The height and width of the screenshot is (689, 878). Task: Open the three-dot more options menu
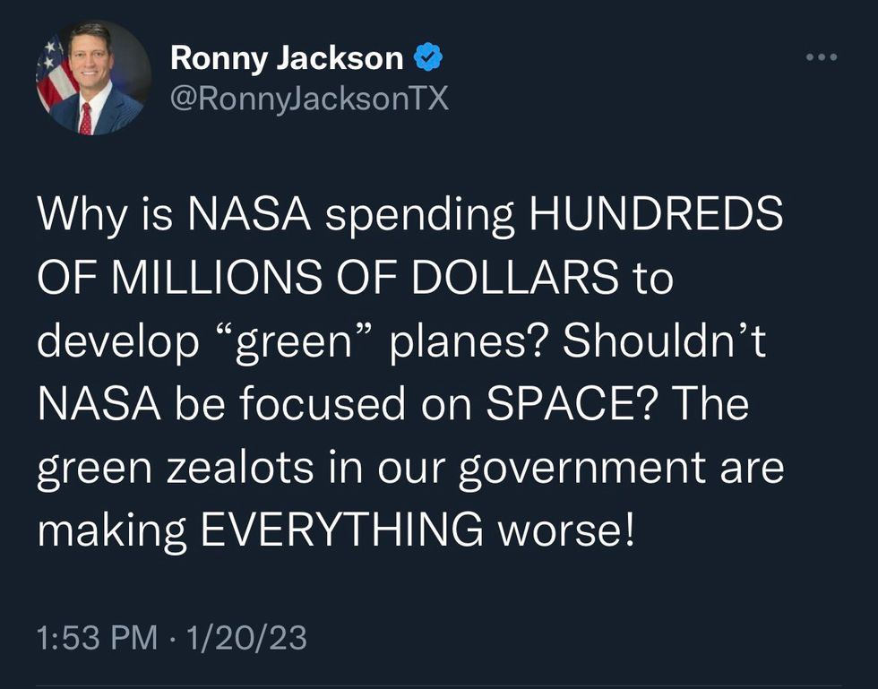click(822, 57)
